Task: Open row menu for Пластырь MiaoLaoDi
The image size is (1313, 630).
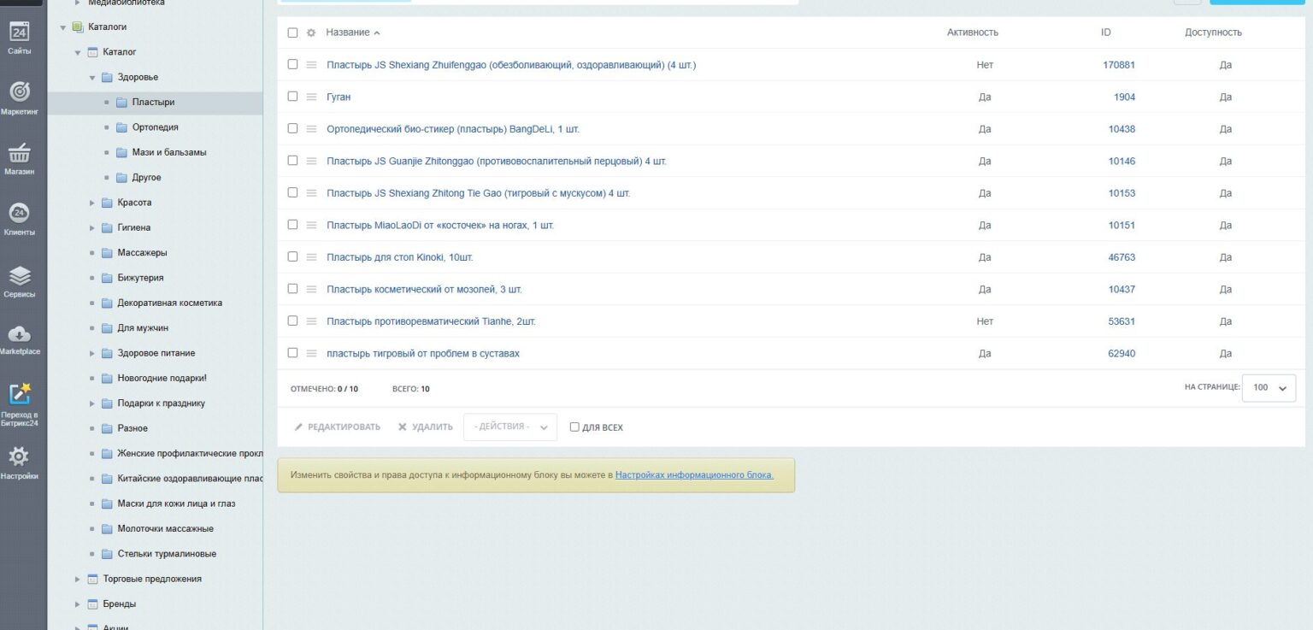Action: click(x=312, y=225)
